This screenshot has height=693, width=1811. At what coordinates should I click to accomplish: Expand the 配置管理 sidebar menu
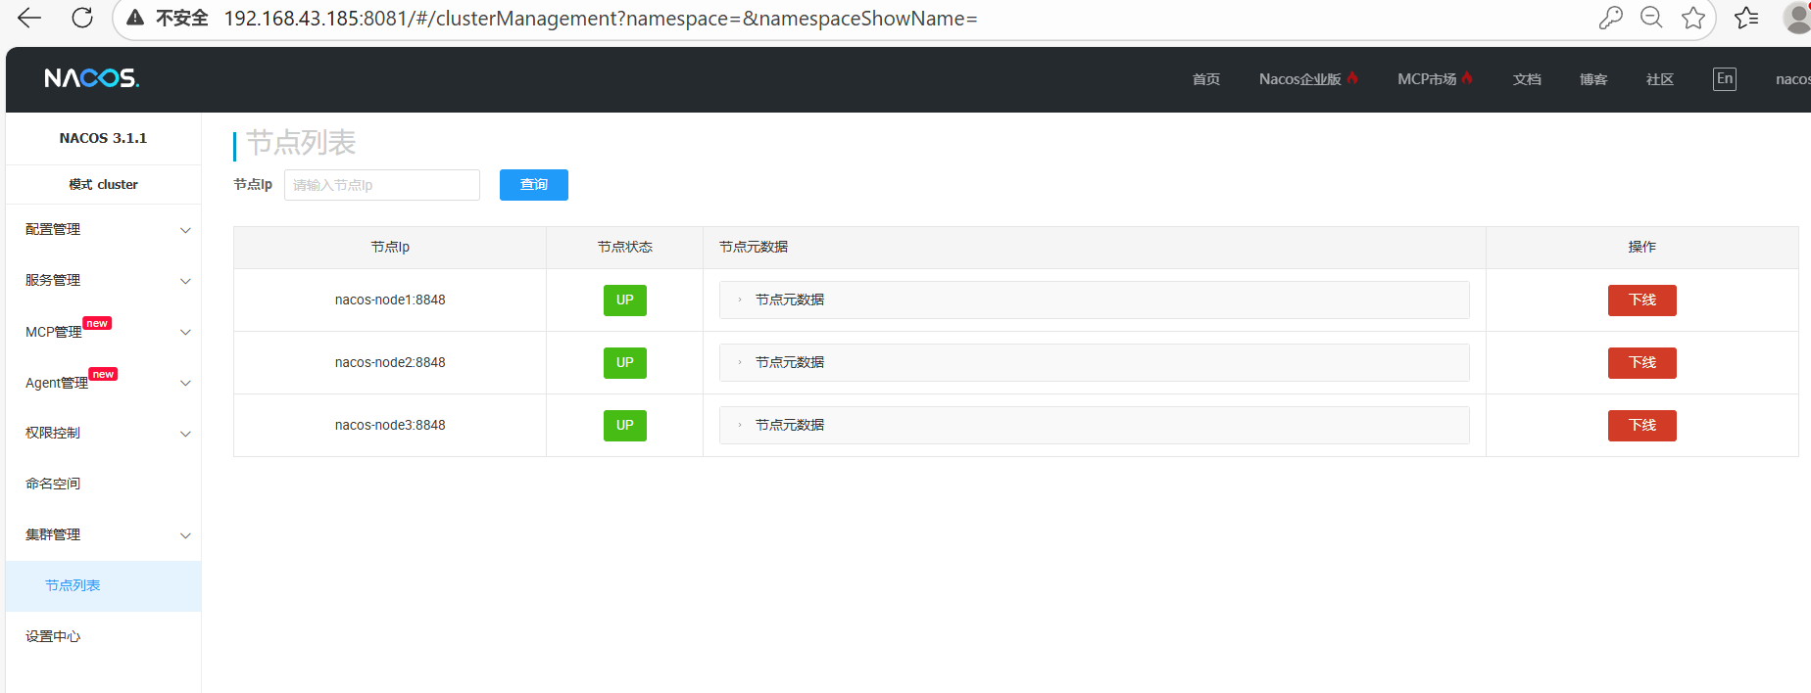coord(104,229)
